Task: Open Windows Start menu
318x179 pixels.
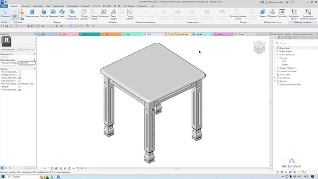Action: pos(3,177)
